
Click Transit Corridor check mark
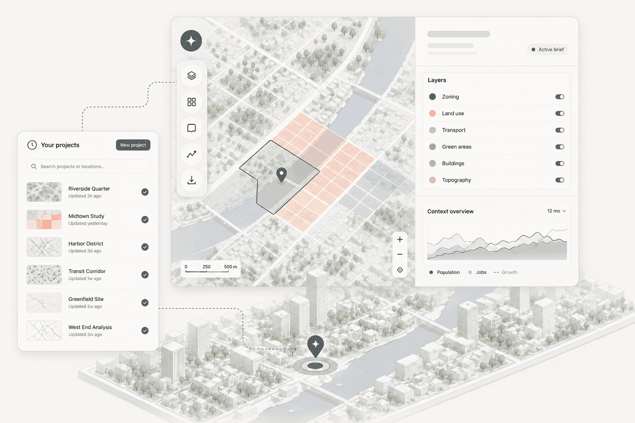[x=145, y=275]
